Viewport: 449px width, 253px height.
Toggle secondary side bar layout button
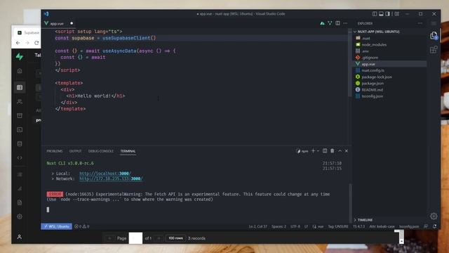pos(388,14)
